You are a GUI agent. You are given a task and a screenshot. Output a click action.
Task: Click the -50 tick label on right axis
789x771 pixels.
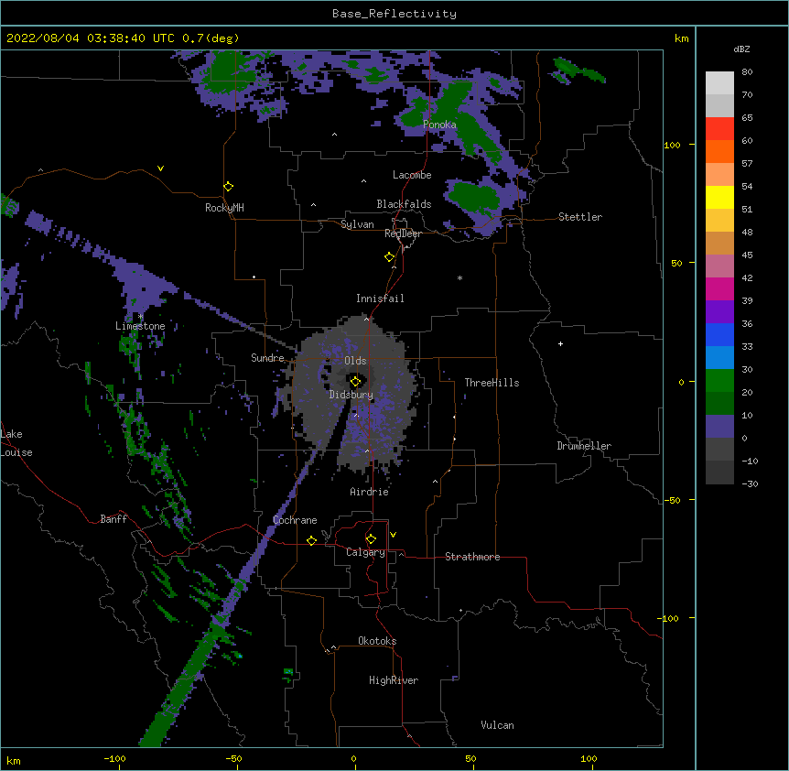(672, 500)
